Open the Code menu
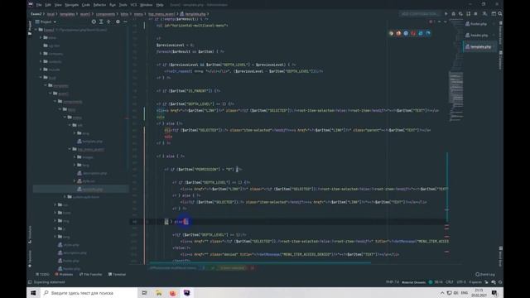Viewport: 530px width, 298px height. click(x=86, y=5)
